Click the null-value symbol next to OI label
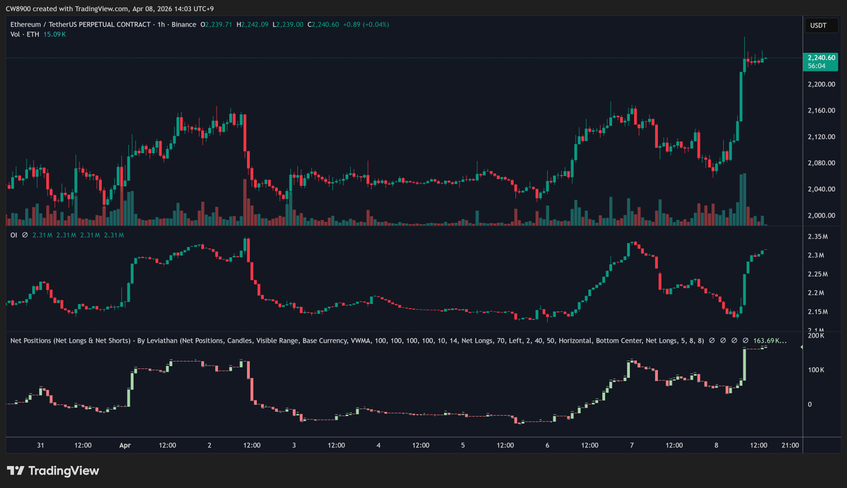Viewport: 847px width, 488px height. point(25,235)
